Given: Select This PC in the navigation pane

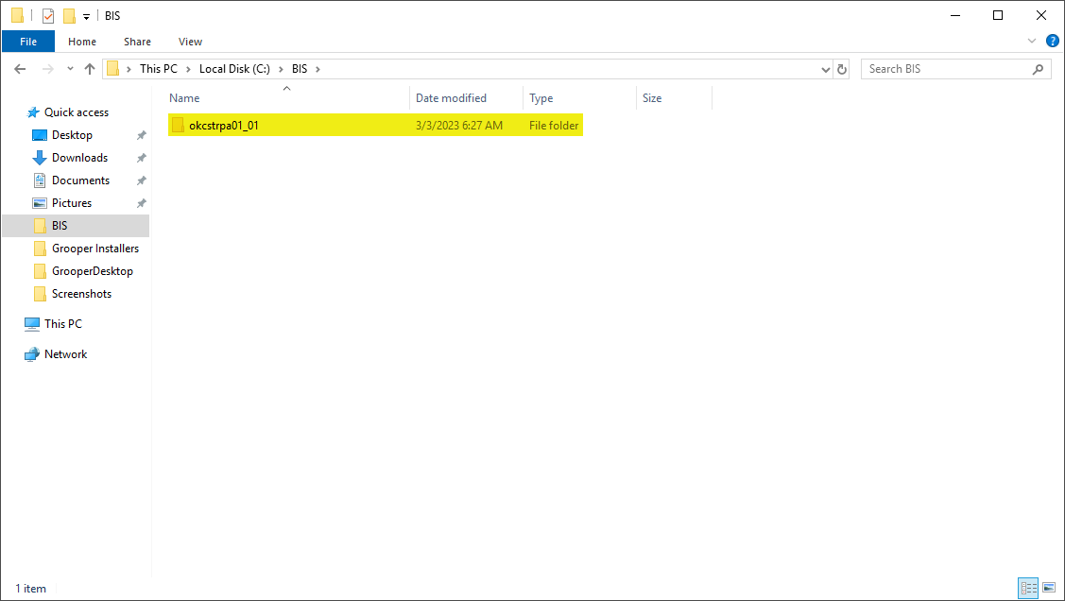Looking at the screenshot, I should tap(62, 324).
